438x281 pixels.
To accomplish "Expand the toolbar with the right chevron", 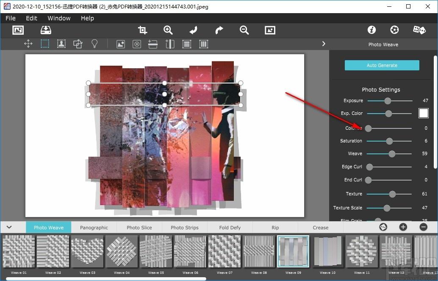I will point(324,44).
